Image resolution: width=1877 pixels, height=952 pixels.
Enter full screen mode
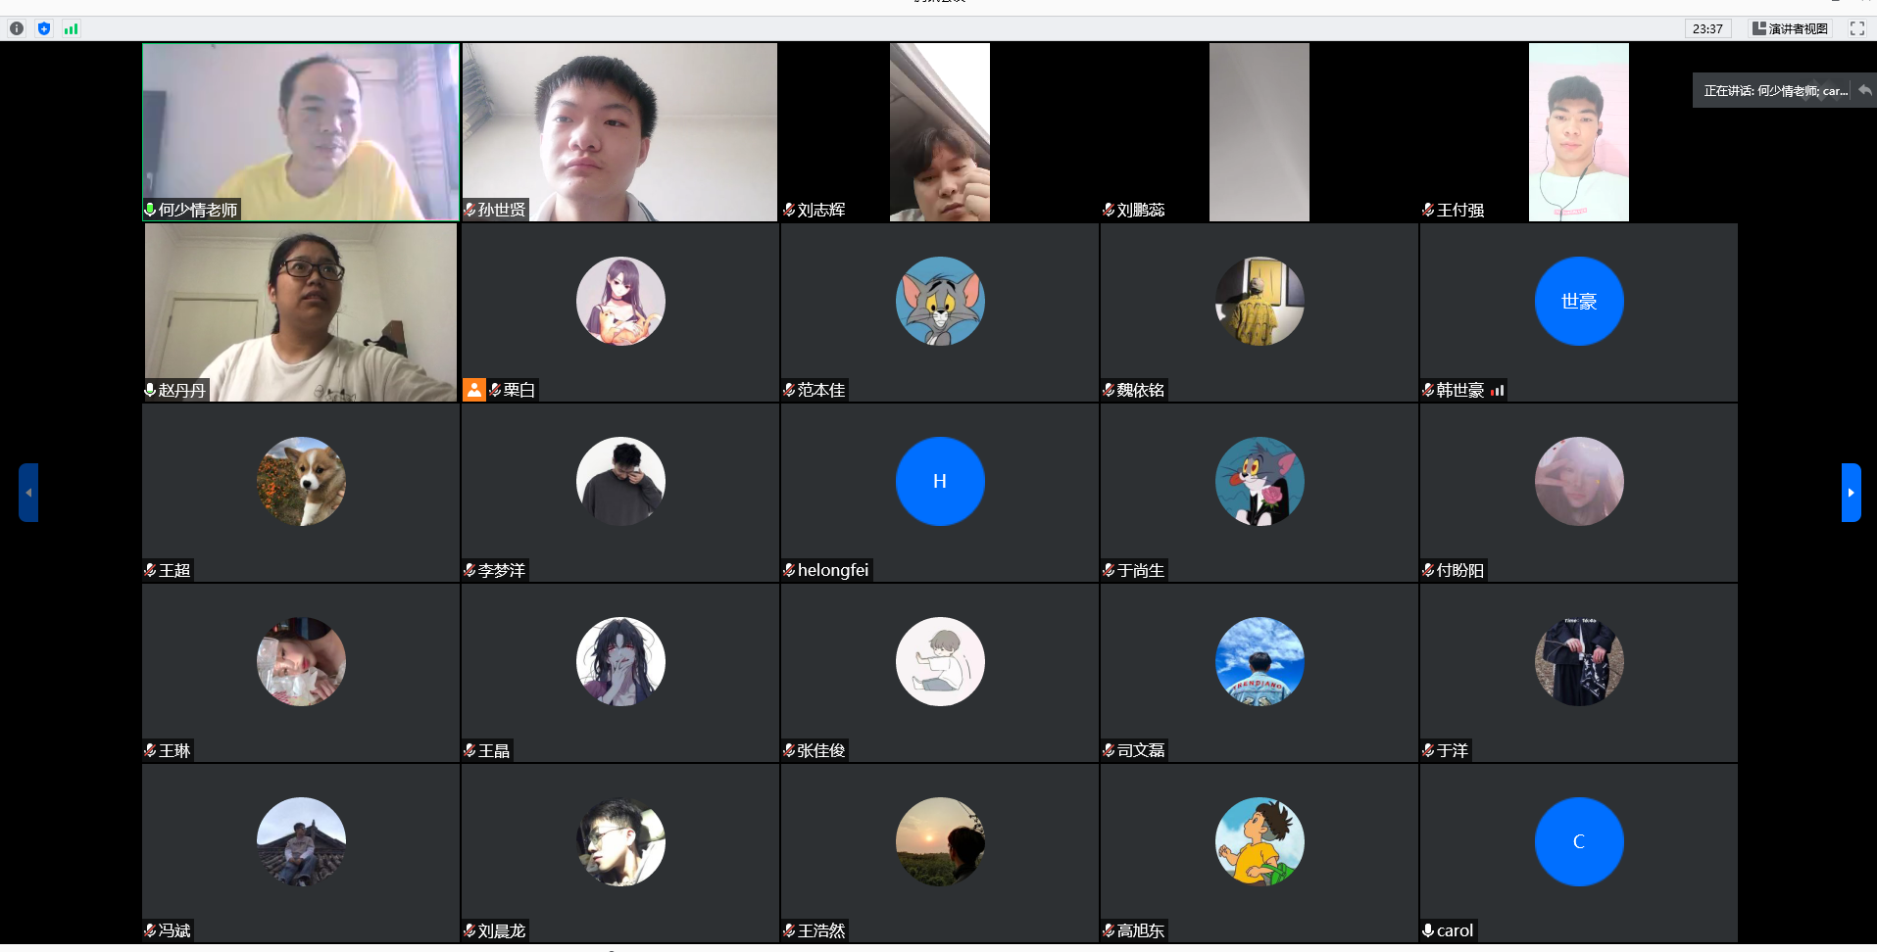tap(1856, 28)
